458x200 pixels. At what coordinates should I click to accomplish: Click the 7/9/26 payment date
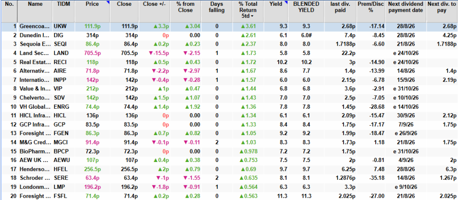[x=406, y=124]
